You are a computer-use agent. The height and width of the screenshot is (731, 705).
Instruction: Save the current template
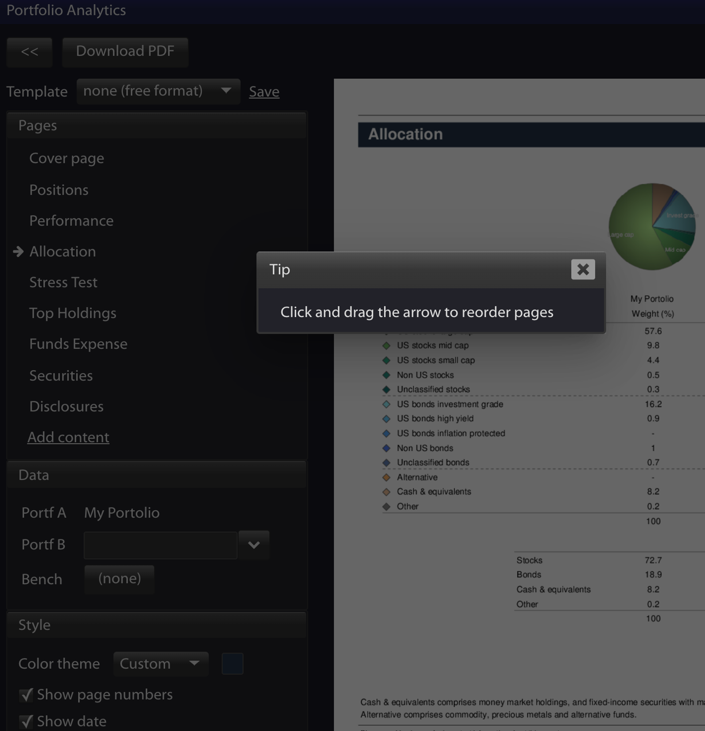coord(264,92)
